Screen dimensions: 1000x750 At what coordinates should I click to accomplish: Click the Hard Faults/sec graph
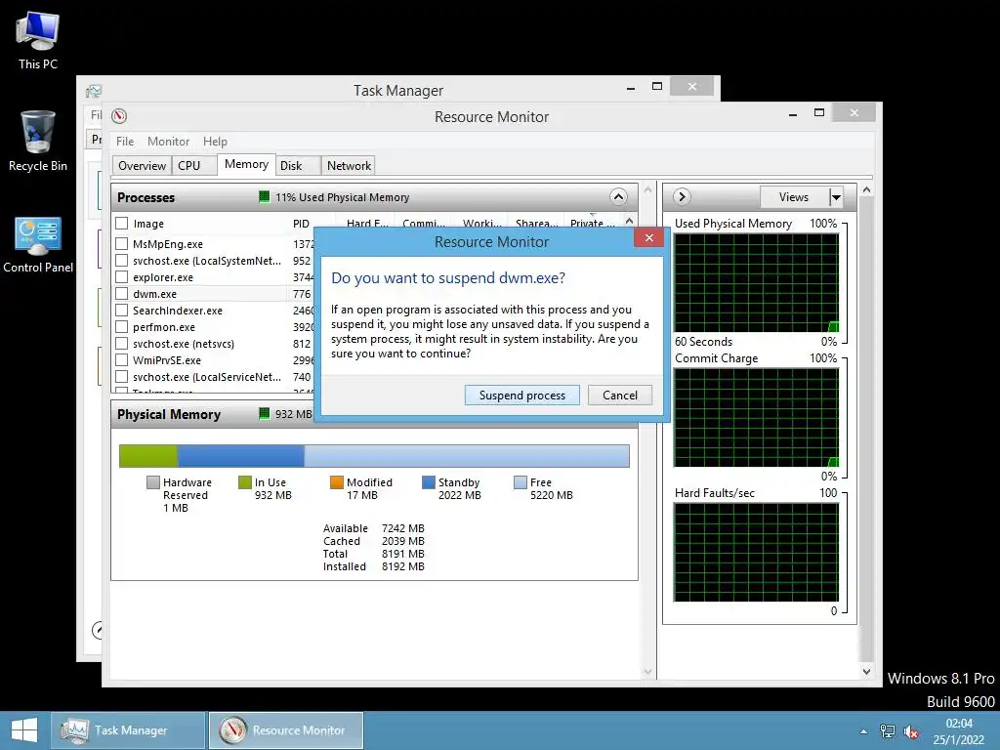[x=757, y=553]
